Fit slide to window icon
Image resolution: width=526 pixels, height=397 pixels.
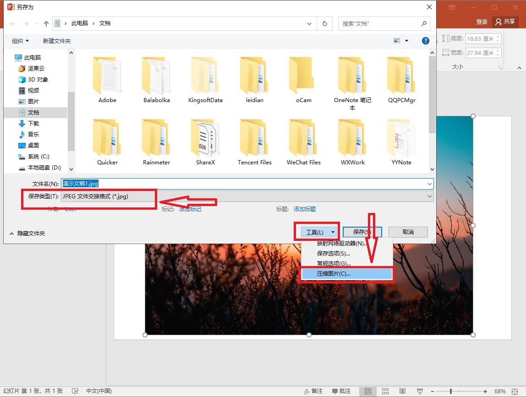pyautogui.click(x=515, y=392)
